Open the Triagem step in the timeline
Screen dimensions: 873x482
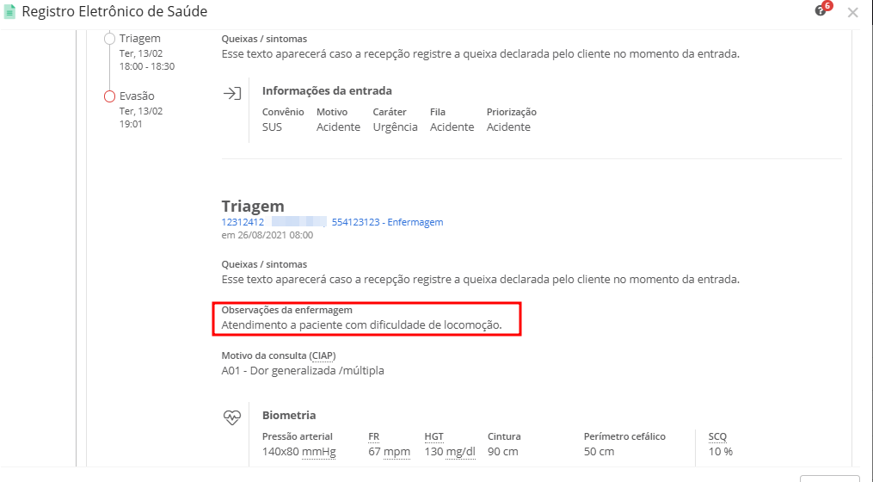tap(139, 39)
